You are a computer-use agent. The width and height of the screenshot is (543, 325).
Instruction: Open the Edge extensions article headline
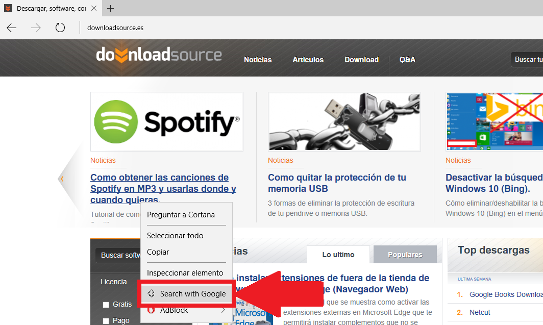pos(332,284)
